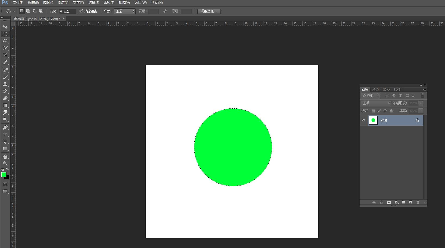Reset default foreground and background colors
Viewport: 445px width, 248px height.
[2, 169]
